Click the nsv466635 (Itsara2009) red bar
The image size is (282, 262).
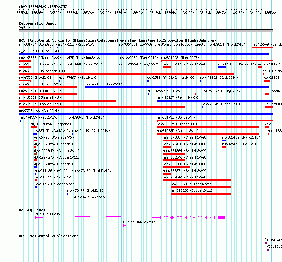208,127
